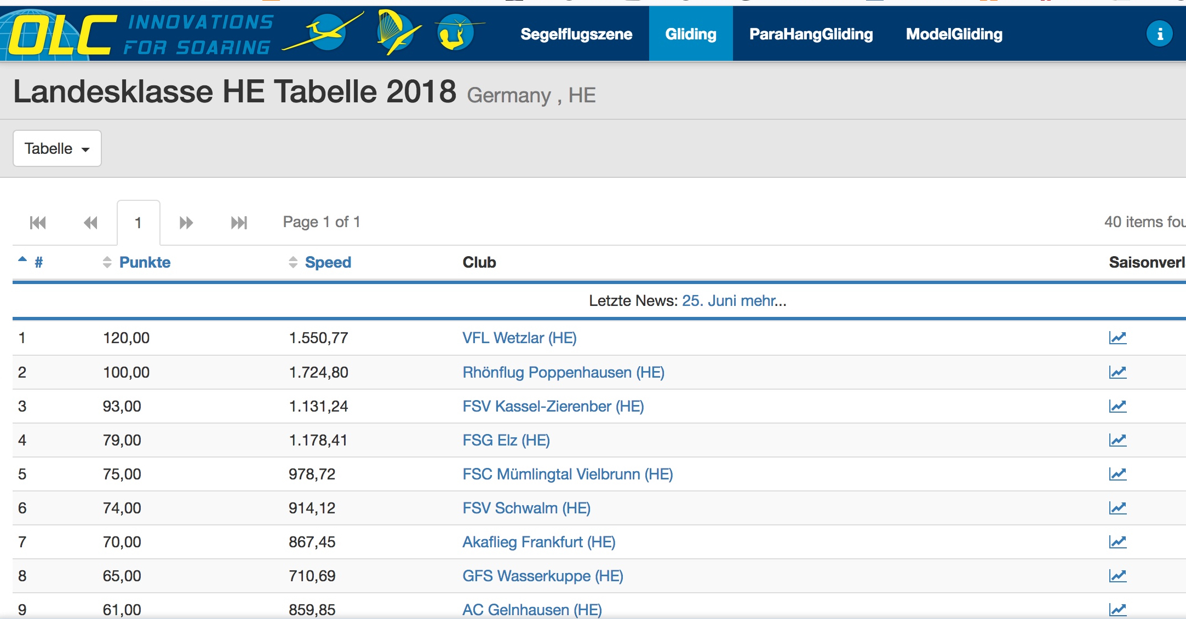1186x619 pixels.
Task: Open season chart for FSC Mümlingtal Vielbrunn
Action: pos(1118,474)
